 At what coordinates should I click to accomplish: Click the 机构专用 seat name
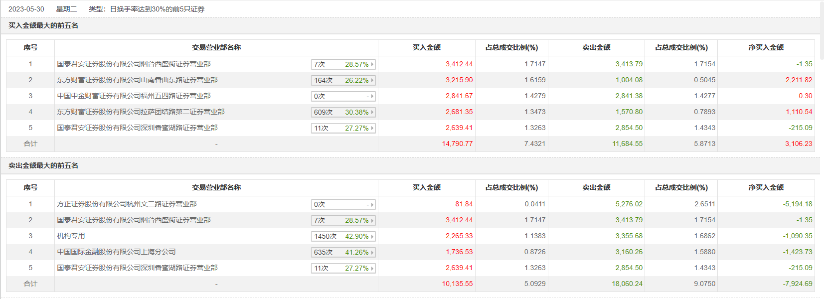click(x=71, y=236)
